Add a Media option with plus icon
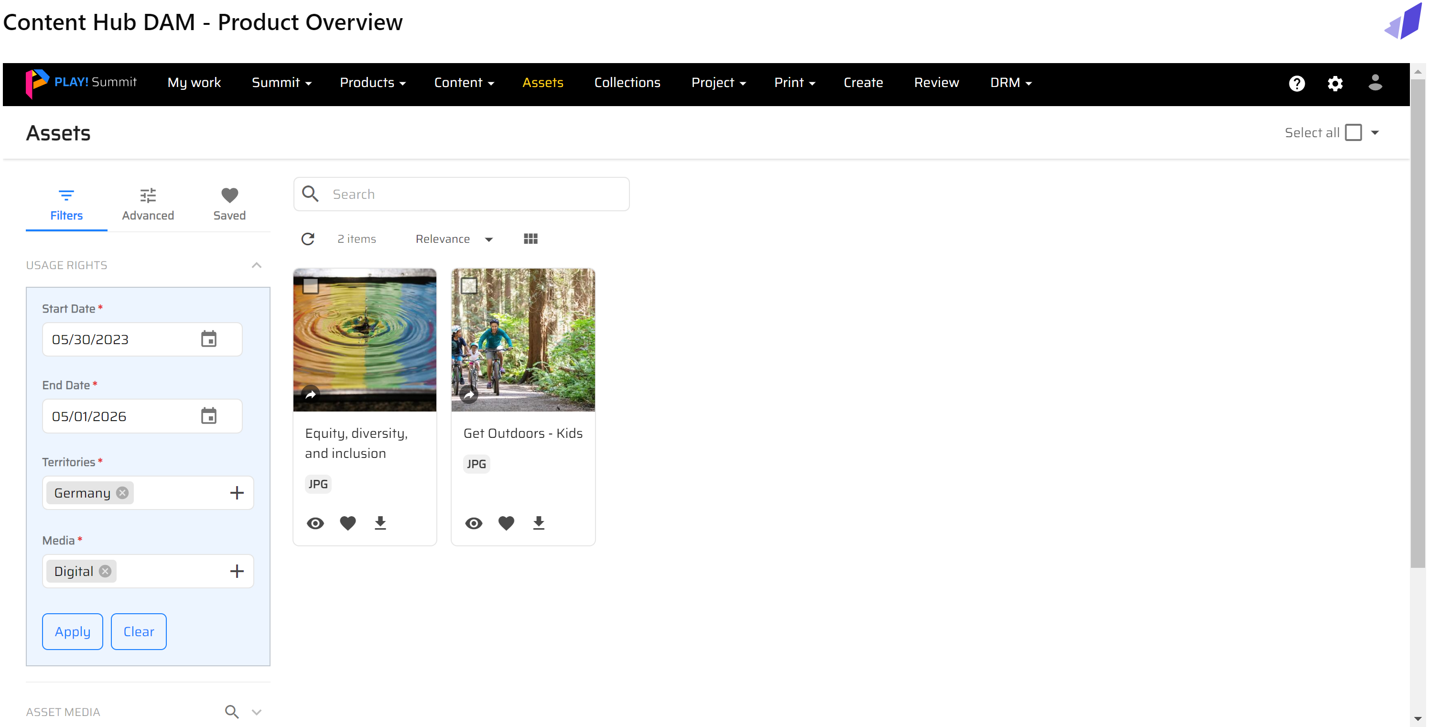1429x727 pixels. pyautogui.click(x=237, y=571)
